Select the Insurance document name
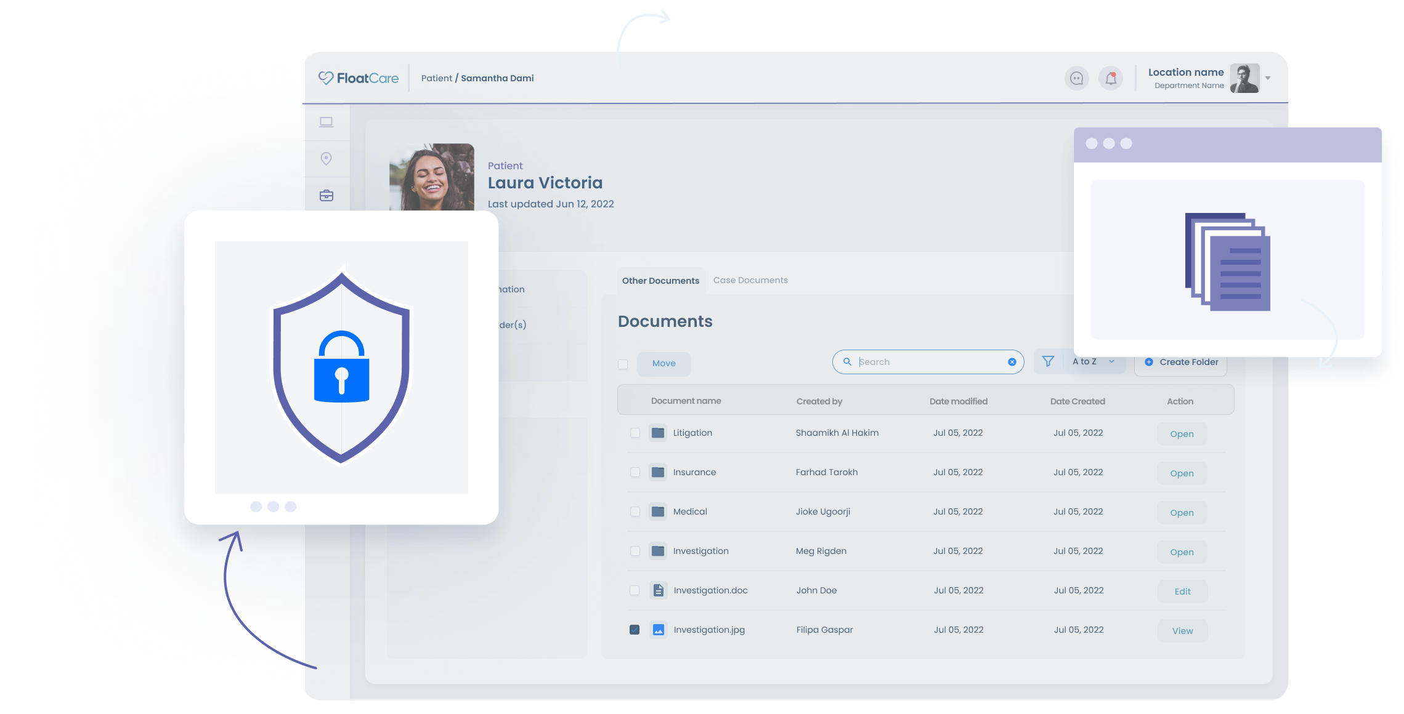This screenshot has width=1404, height=714. pyautogui.click(x=694, y=472)
